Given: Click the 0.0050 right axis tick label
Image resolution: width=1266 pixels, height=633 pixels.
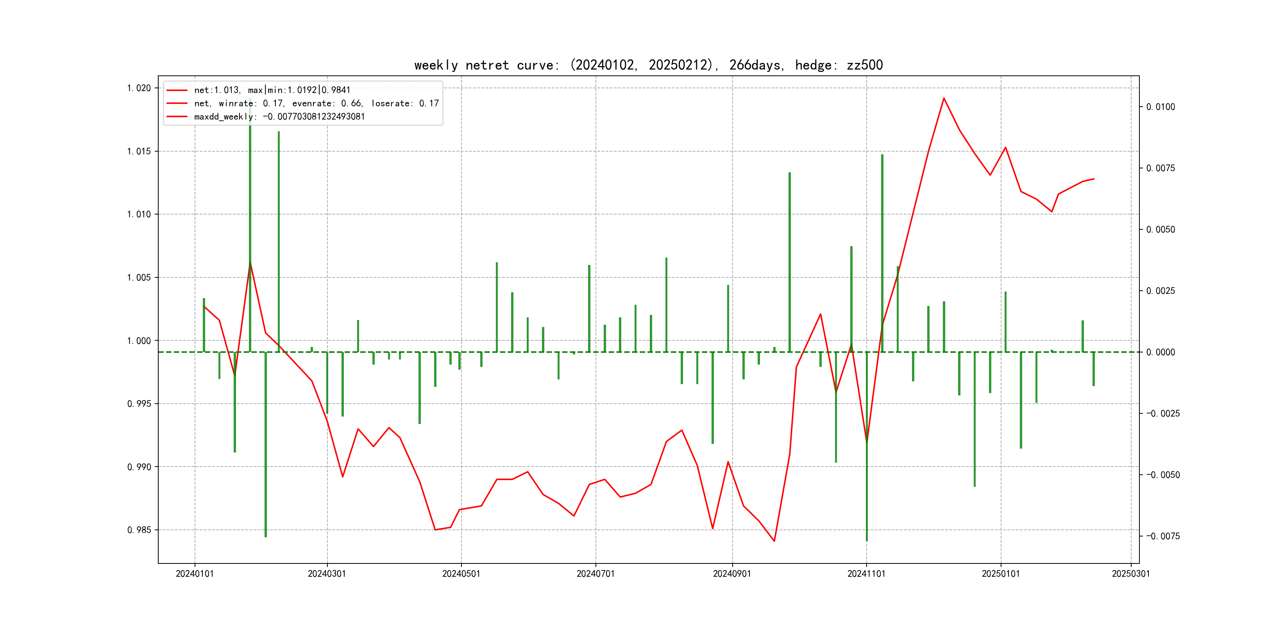Looking at the screenshot, I should pos(1160,229).
